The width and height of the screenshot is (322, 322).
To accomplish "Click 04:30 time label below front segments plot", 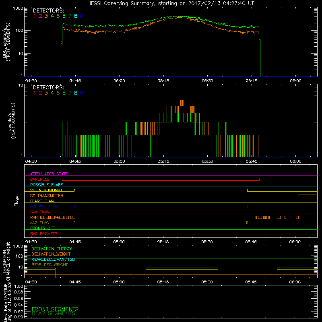I will point(31,81).
